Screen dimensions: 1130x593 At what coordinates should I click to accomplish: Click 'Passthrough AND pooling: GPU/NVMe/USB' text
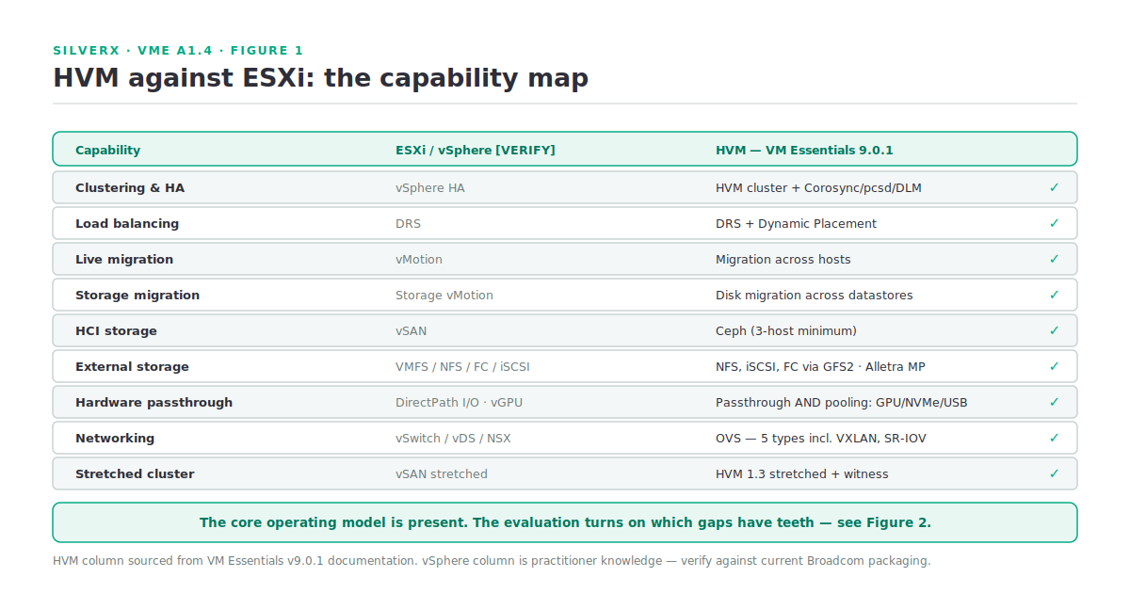click(841, 402)
